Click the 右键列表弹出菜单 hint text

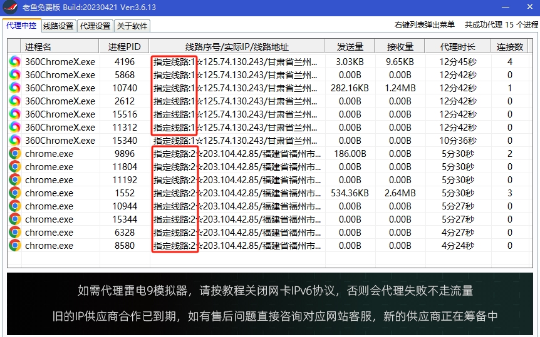[x=425, y=25]
